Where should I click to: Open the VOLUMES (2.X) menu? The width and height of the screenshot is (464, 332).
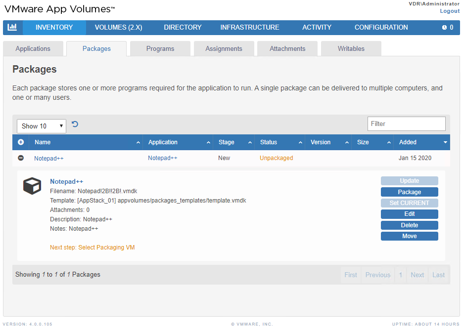[x=118, y=28]
